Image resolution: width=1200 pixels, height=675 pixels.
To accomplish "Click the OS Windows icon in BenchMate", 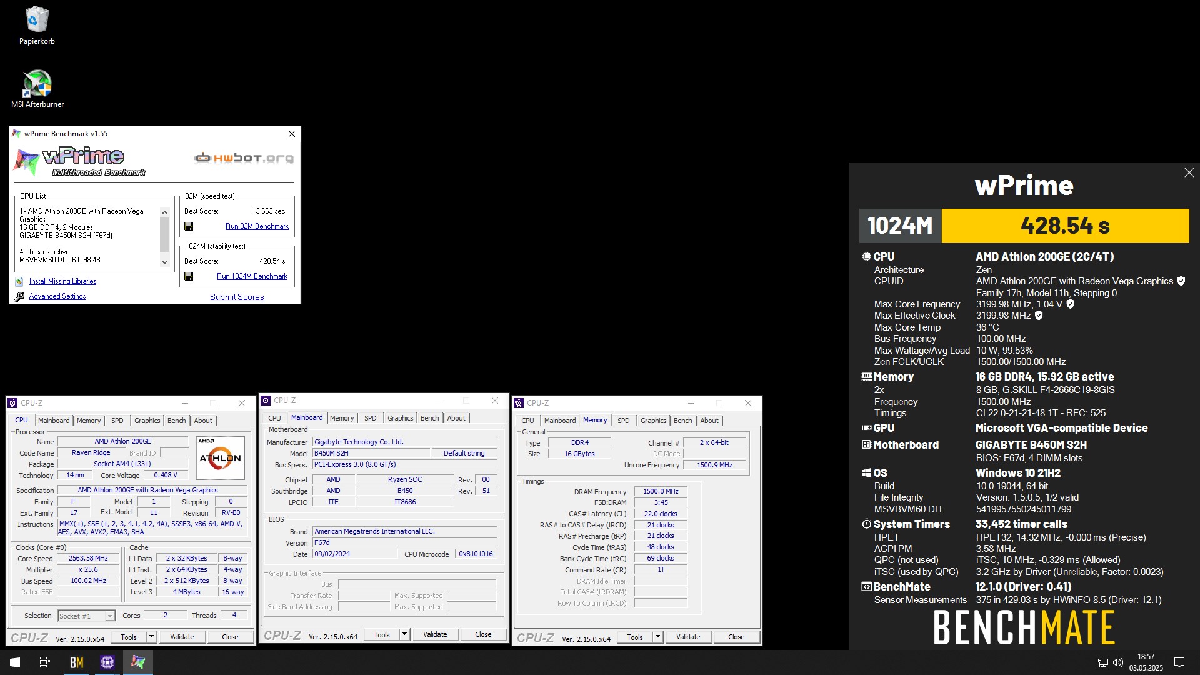I will (866, 473).
